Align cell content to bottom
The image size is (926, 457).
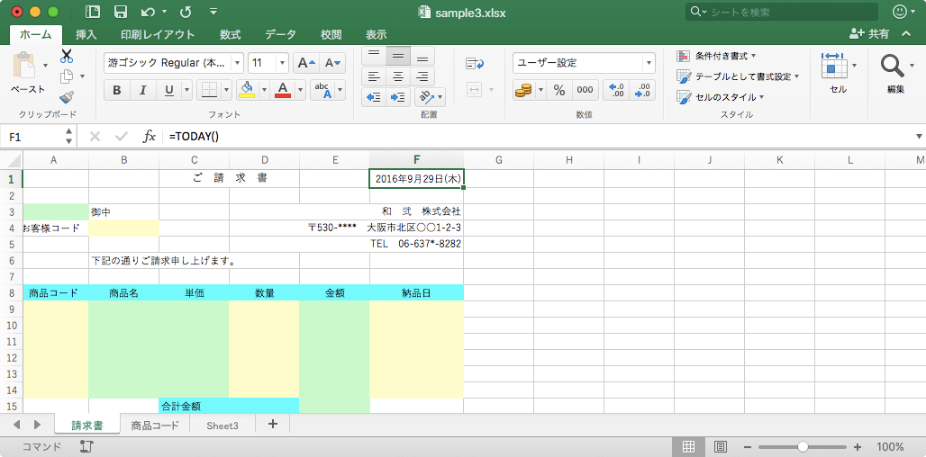pos(422,56)
